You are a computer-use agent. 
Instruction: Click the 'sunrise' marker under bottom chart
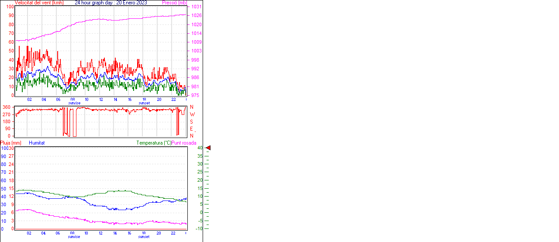74,237
